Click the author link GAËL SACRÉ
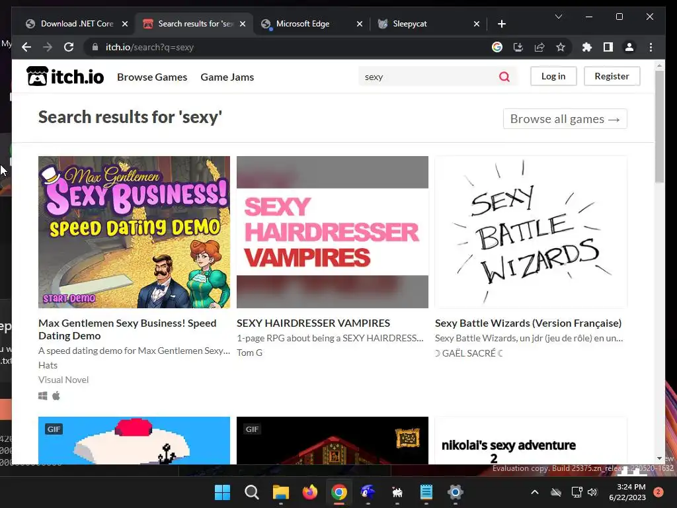This screenshot has height=508, width=677. [x=469, y=353]
